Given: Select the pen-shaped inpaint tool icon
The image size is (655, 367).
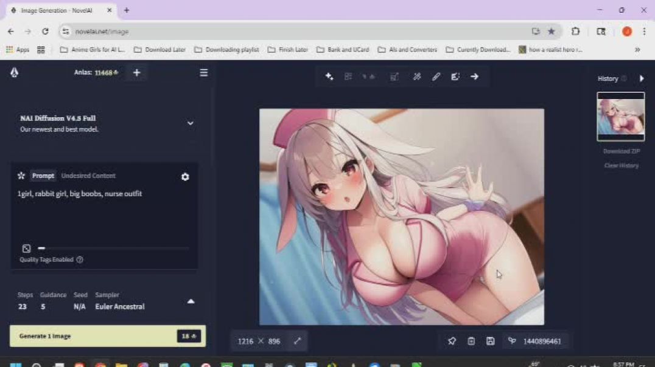Looking at the screenshot, I should (x=436, y=77).
